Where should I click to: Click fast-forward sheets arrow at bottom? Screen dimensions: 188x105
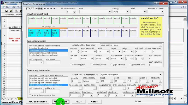pos(12,99)
